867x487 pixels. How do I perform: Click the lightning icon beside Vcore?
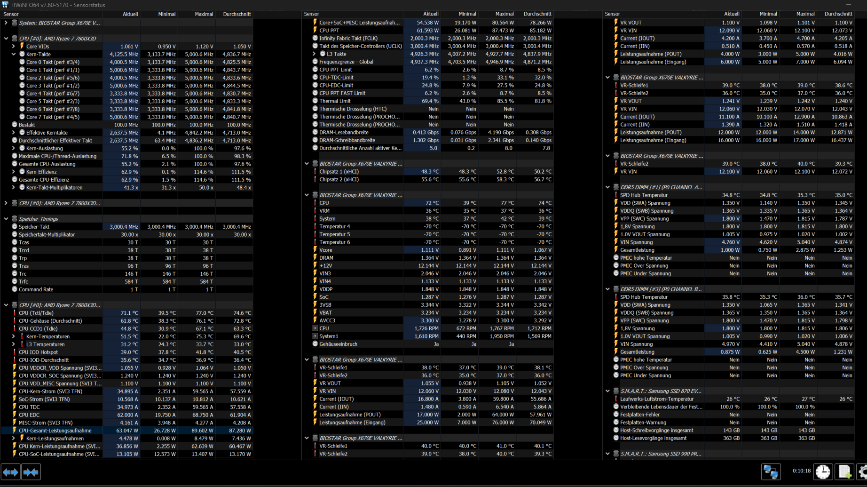coord(315,250)
